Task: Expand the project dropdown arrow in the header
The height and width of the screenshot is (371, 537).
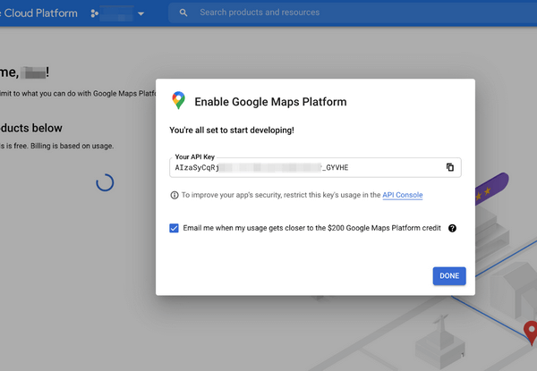Action: coord(141,13)
